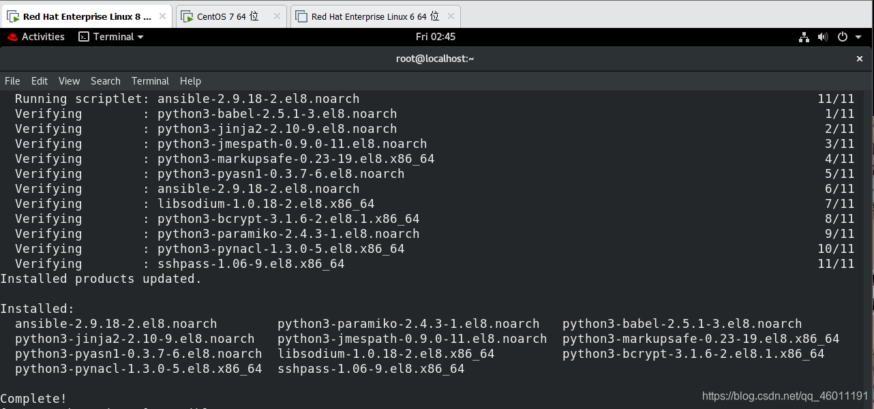The height and width of the screenshot is (409, 874).
Task: Click the Verifying python3-pynacl-1.3.0-5 line
Action: [x=434, y=249]
